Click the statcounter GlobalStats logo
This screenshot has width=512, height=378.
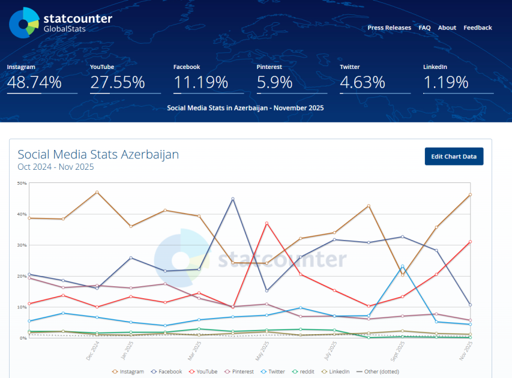60,23
